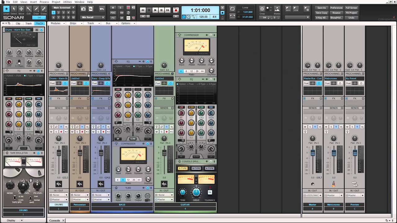Start recording with the transport Record button
The image size is (397, 223).
pyautogui.click(x=176, y=10)
